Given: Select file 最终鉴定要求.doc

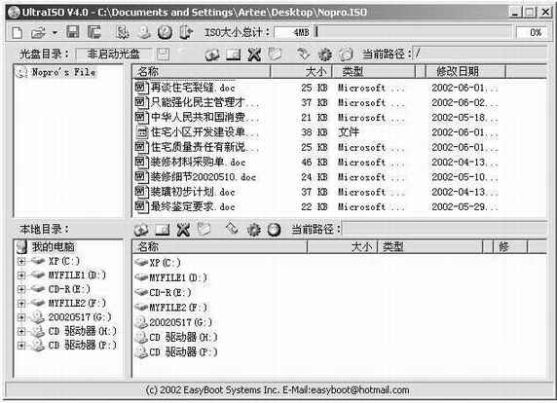Looking at the screenshot, I should (193, 206).
